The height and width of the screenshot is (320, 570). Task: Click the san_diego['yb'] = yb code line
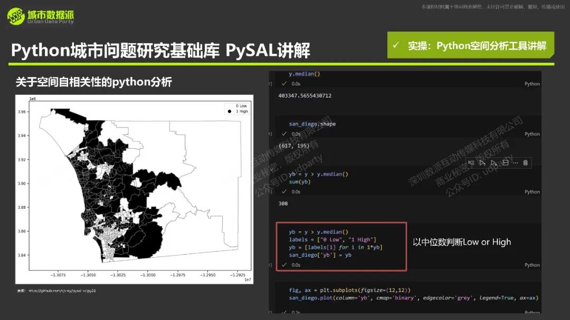320,255
